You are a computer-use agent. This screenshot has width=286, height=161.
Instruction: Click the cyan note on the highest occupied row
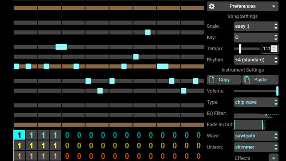(x=148, y=33)
